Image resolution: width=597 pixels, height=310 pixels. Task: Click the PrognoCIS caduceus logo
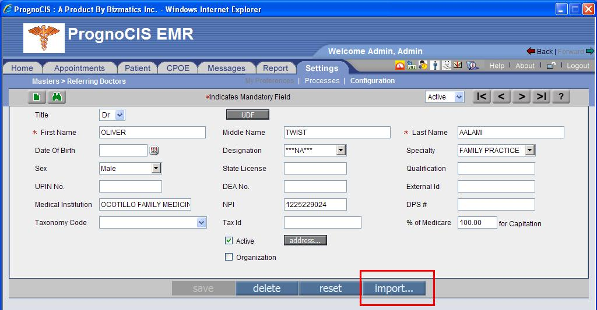coord(44,38)
